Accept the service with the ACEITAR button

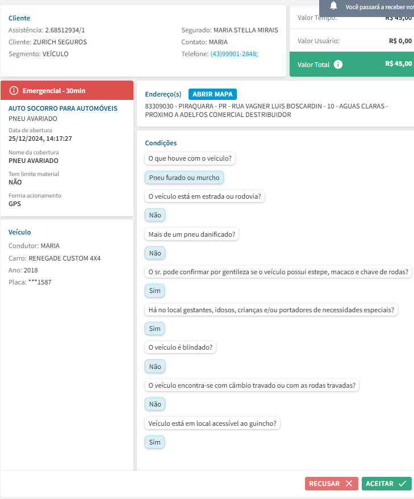tap(387, 484)
